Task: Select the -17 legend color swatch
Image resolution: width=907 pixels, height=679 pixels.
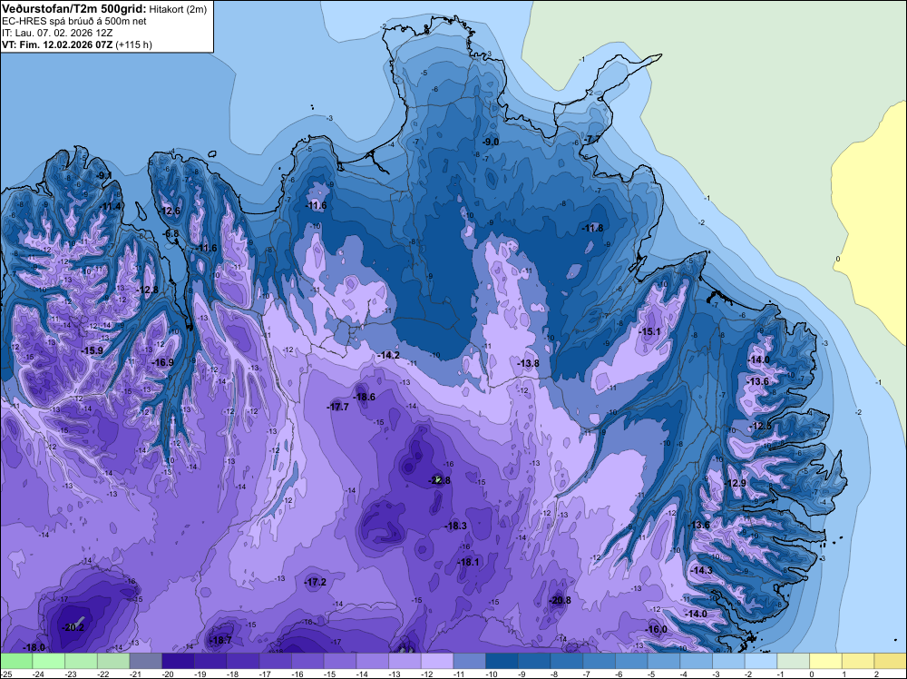Action: [x=276, y=661]
